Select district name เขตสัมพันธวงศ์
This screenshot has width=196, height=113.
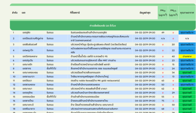(x=30, y=44)
